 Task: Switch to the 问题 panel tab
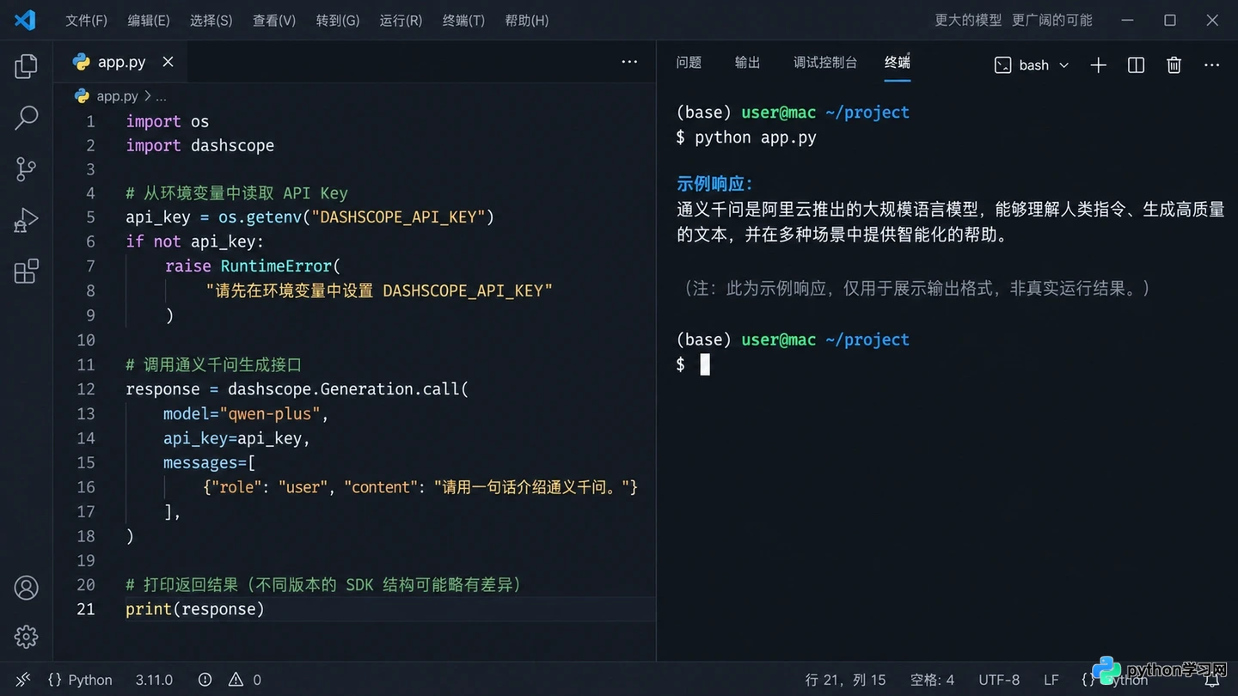[689, 62]
